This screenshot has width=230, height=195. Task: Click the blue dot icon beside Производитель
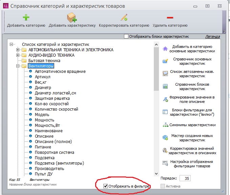tap(30, 168)
